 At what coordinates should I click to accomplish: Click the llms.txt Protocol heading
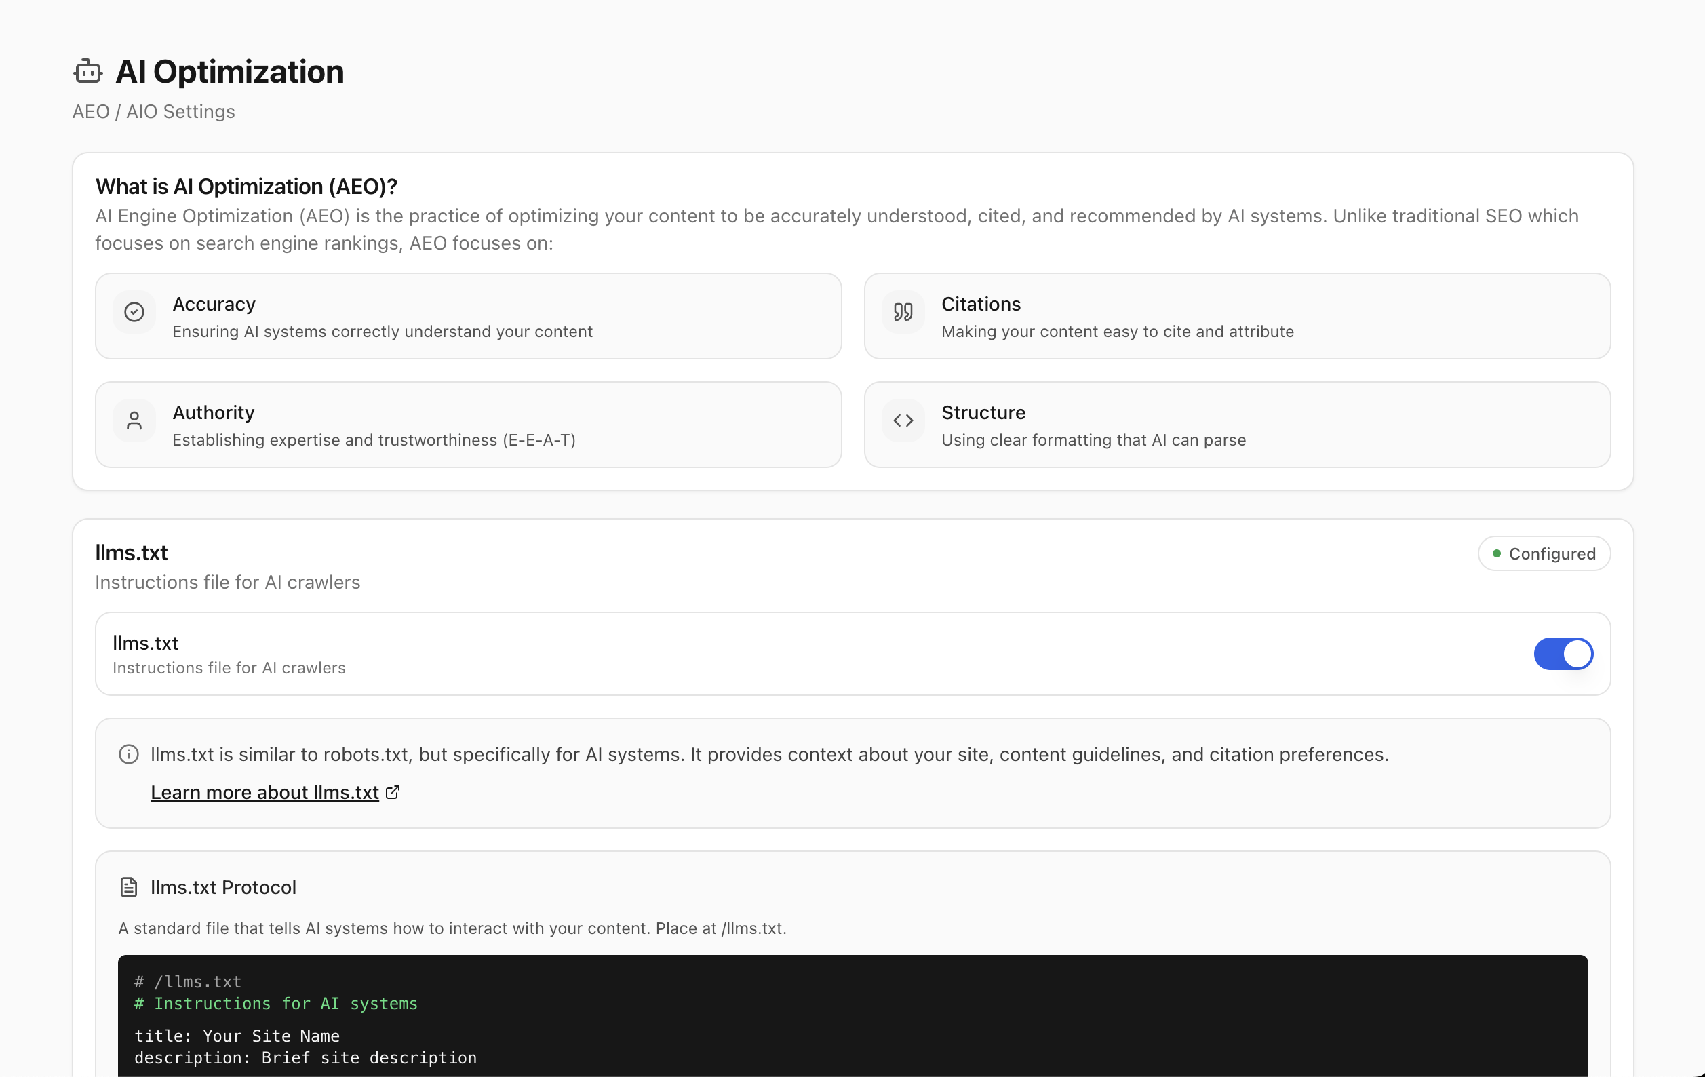[223, 887]
